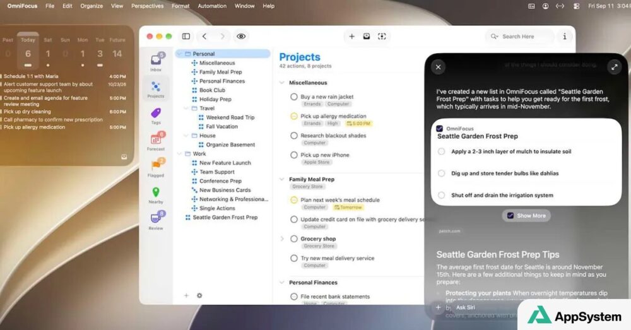This screenshot has height=330, width=631.
Task: Open the inspector info button
Action: click(565, 36)
